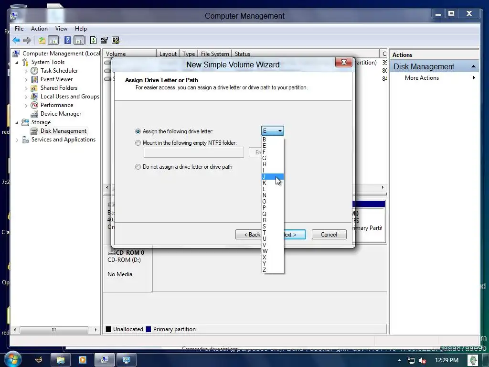Expand the Event Viewer node
The image size is (489, 367).
26,80
